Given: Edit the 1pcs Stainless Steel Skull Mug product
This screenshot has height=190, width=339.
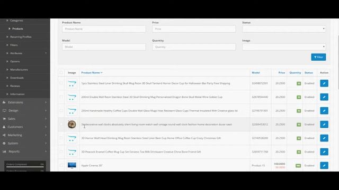Looking at the screenshot, I should (x=324, y=83).
